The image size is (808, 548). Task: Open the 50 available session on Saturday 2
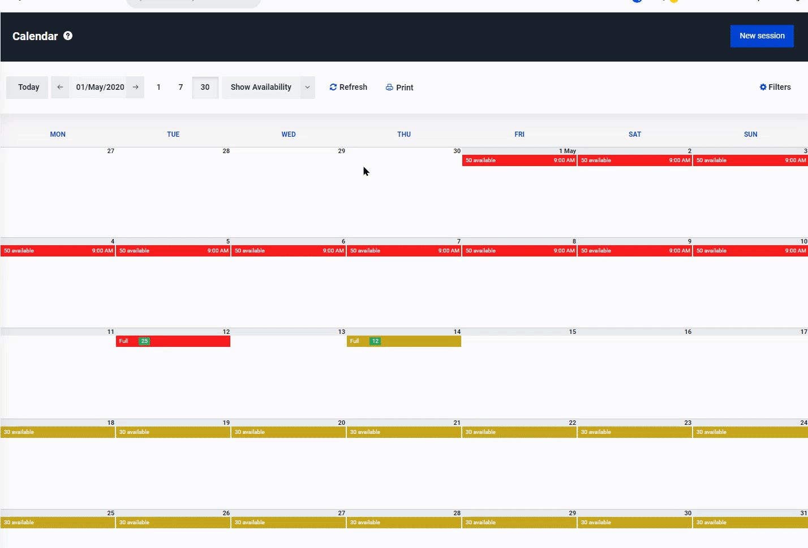pos(635,160)
